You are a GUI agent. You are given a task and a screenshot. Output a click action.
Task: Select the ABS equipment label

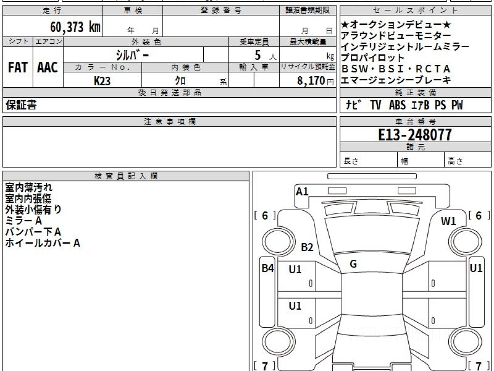[x=397, y=105]
